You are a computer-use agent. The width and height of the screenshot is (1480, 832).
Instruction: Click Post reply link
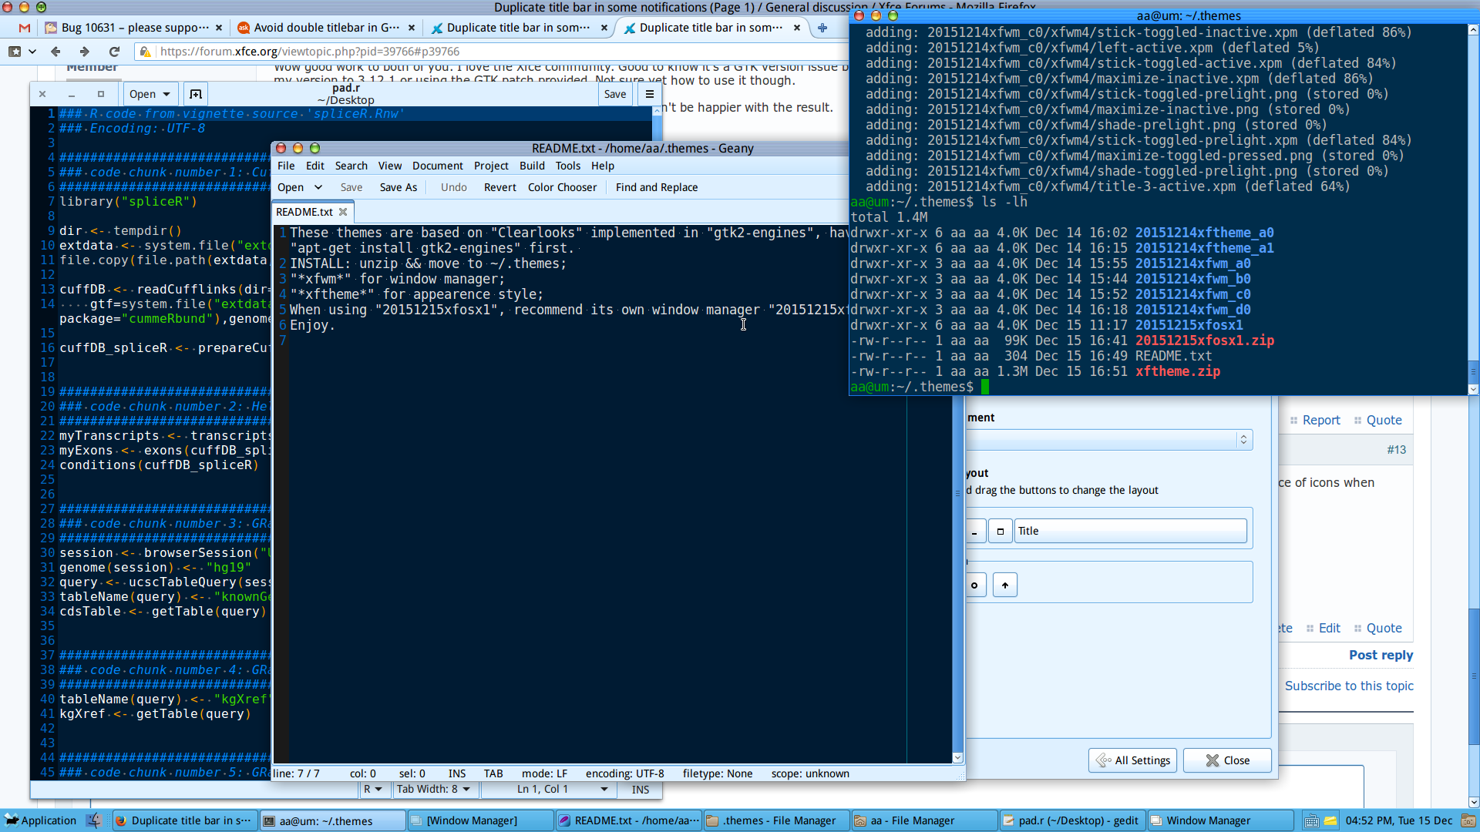1381,655
